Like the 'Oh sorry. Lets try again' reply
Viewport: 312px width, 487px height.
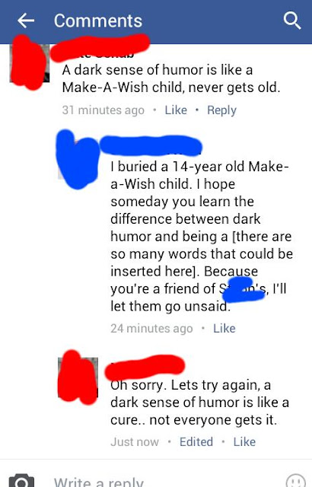point(244,441)
